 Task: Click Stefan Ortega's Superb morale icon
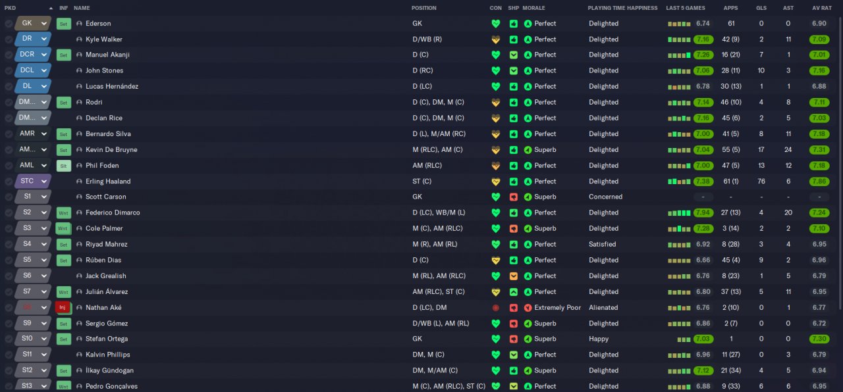click(x=528, y=339)
